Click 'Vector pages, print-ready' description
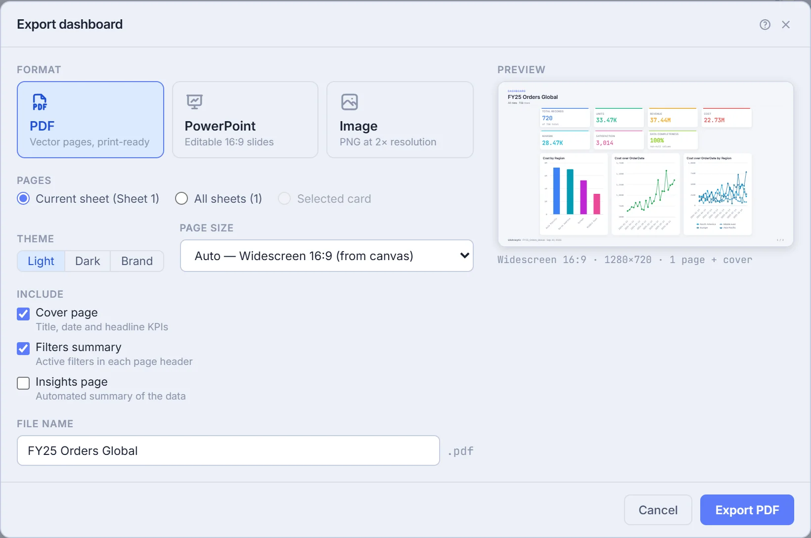The width and height of the screenshot is (811, 538). pos(90,142)
